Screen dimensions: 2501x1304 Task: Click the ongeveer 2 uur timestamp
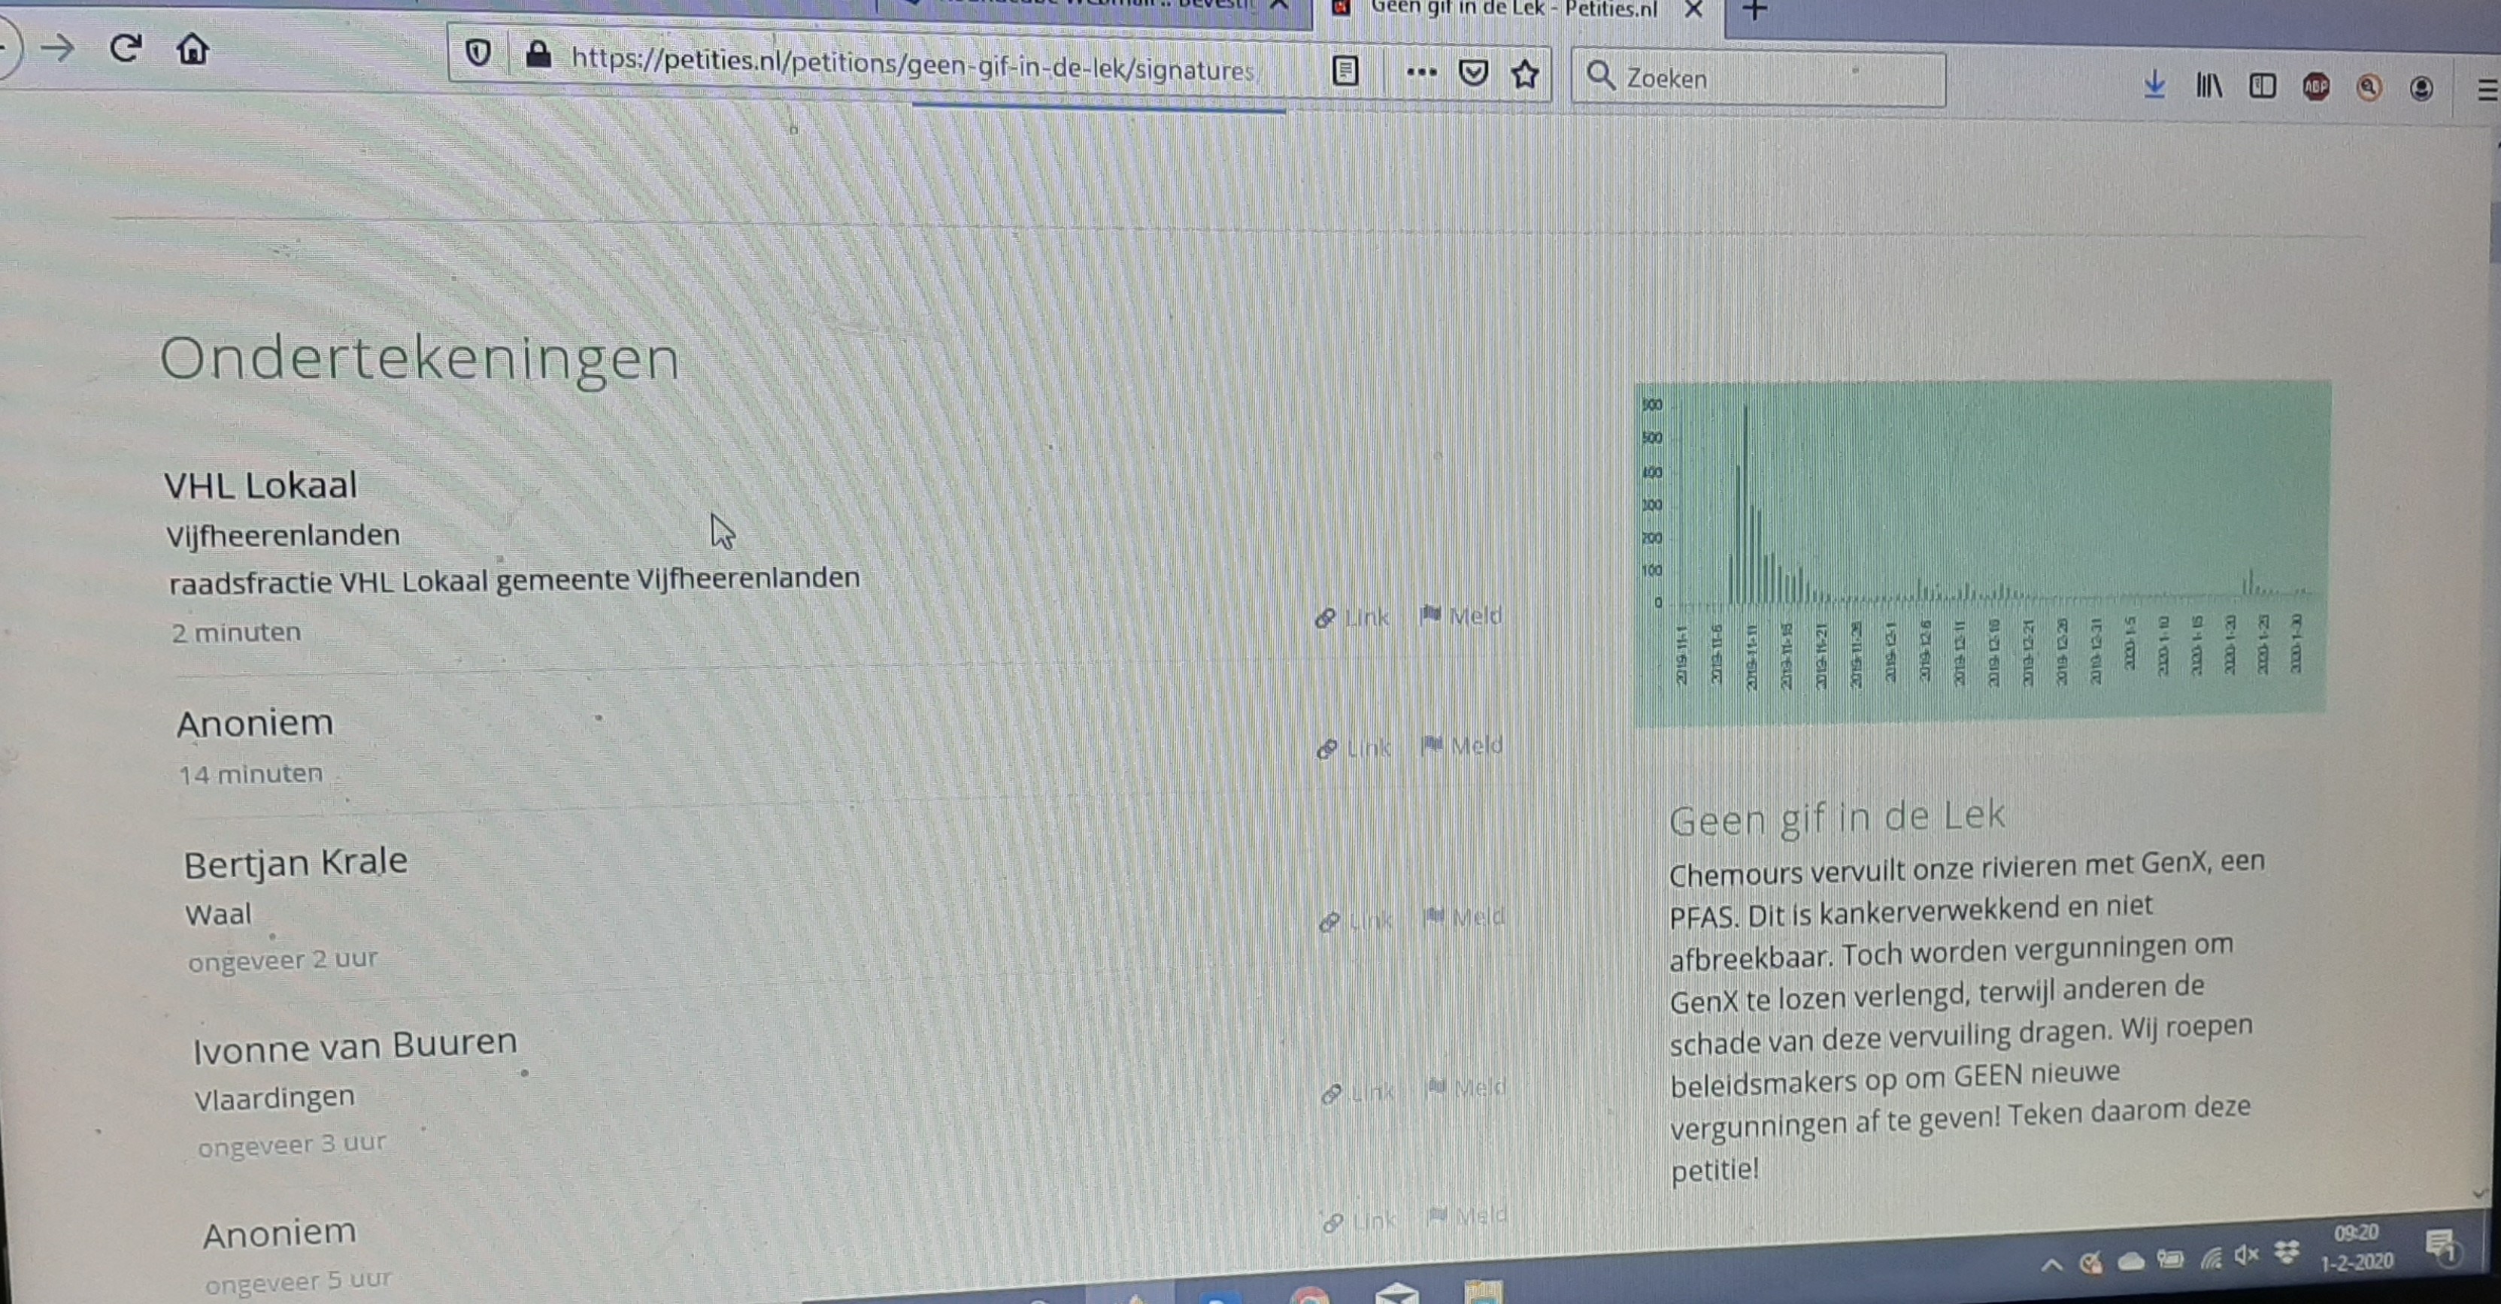pos(283,960)
